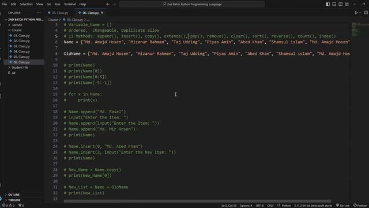Collapse the 2ND BATCH PYTHON PRO root folder

tap(24, 20)
